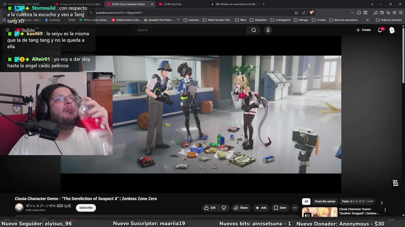The width and height of the screenshot is (405, 227).
Task: Switch to the TikTok seval food truck tab
Action: (234, 4)
